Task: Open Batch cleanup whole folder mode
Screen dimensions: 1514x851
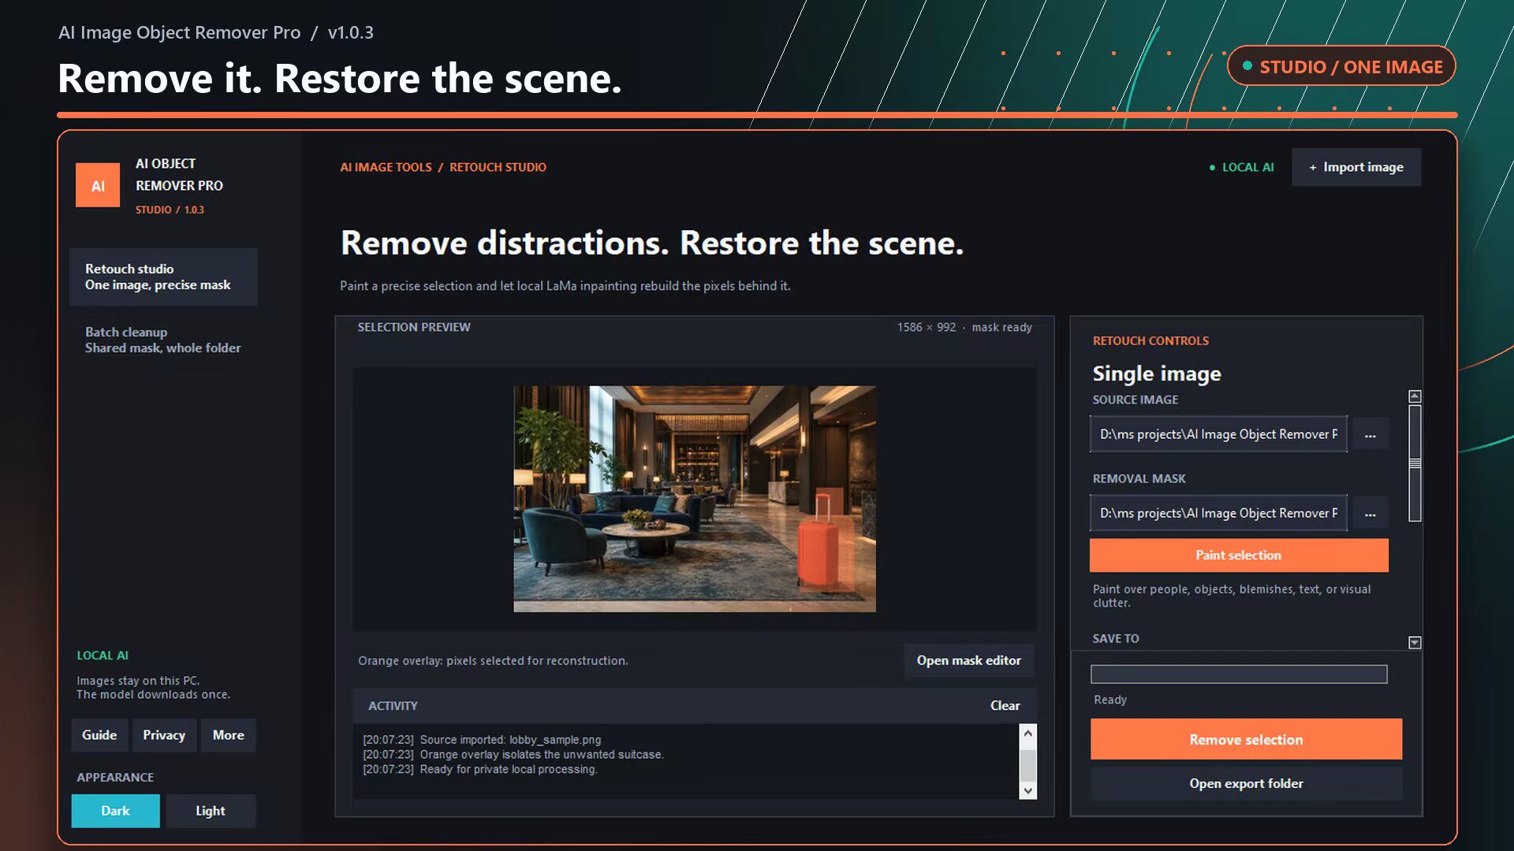Action: click(x=163, y=340)
